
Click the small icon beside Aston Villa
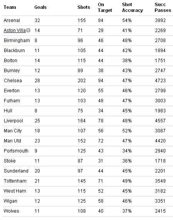(x=28, y=30)
